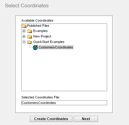This screenshot has height=125, width=129.
Task: Click the Selected Coordinates File label
Action: click(x=40, y=97)
